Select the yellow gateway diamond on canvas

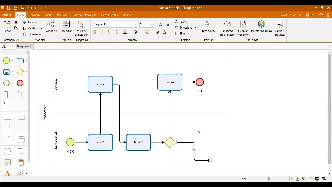point(170,142)
